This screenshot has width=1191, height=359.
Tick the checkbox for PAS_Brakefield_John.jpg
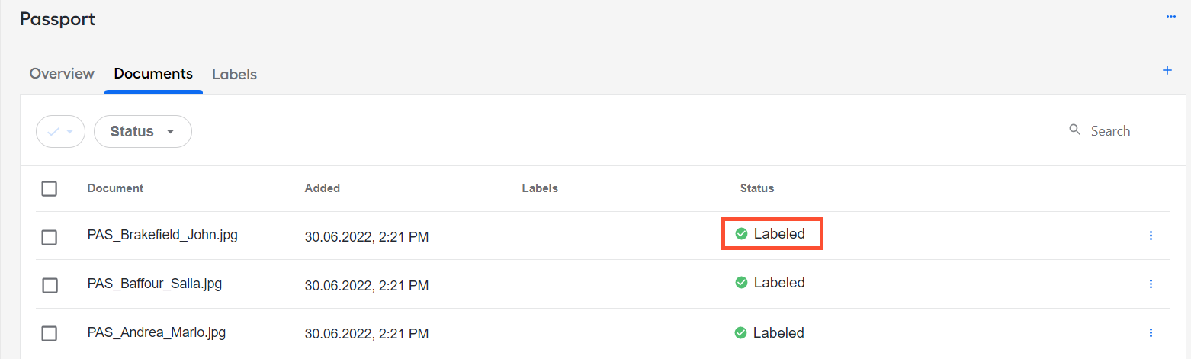click(50, 237)
